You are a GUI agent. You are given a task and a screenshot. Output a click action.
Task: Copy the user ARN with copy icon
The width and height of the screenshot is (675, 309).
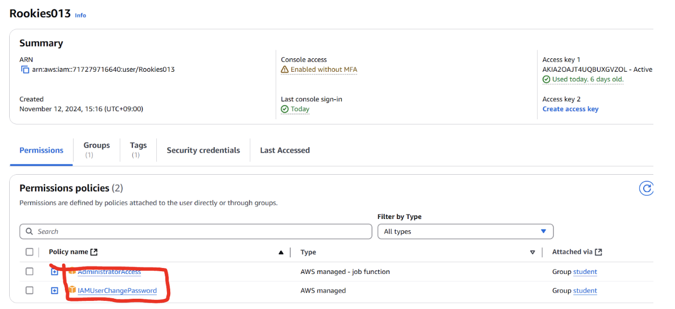coord(25,70)
